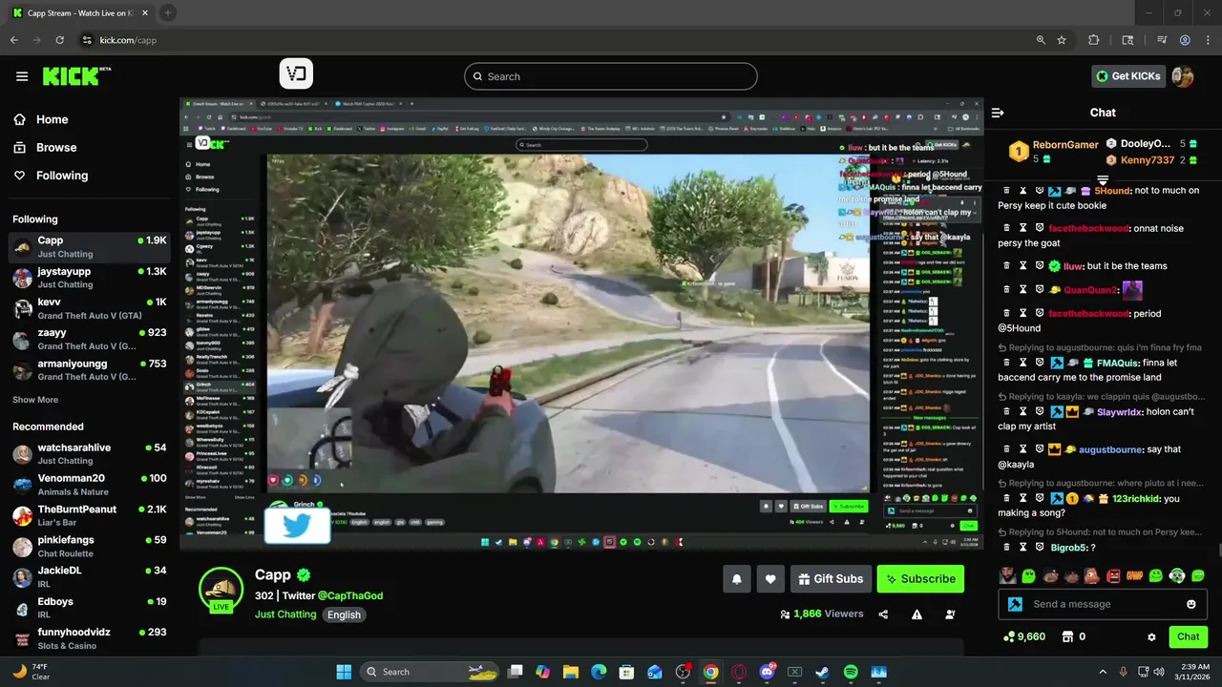This screenshot has height=687, width=1222.
Task: Click the moderator hammer icon in message box
Action: [1016, 604]
